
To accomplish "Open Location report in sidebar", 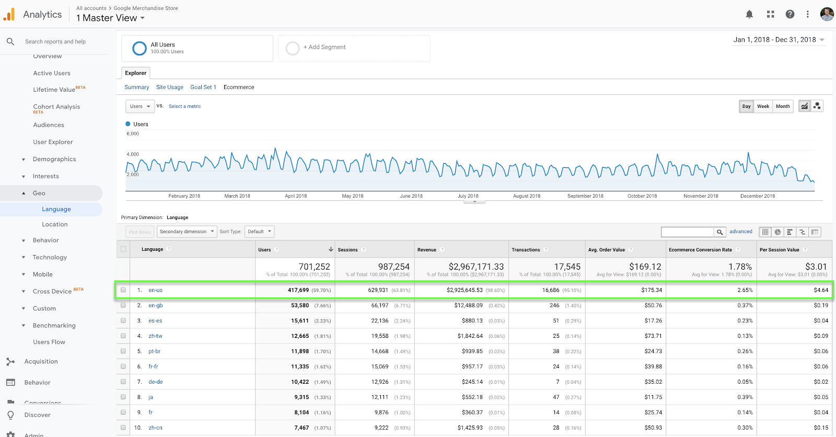I will click(x=55, y=224).
